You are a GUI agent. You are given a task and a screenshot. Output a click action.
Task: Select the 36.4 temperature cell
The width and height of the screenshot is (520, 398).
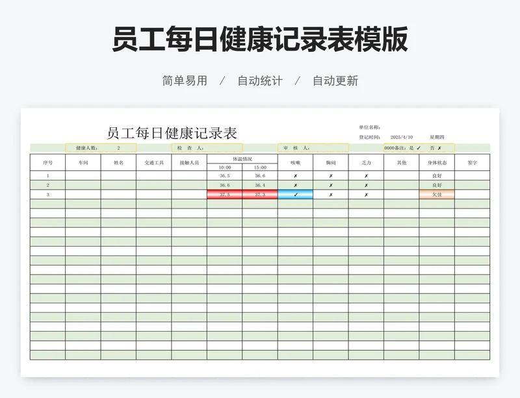coord(260,185)
